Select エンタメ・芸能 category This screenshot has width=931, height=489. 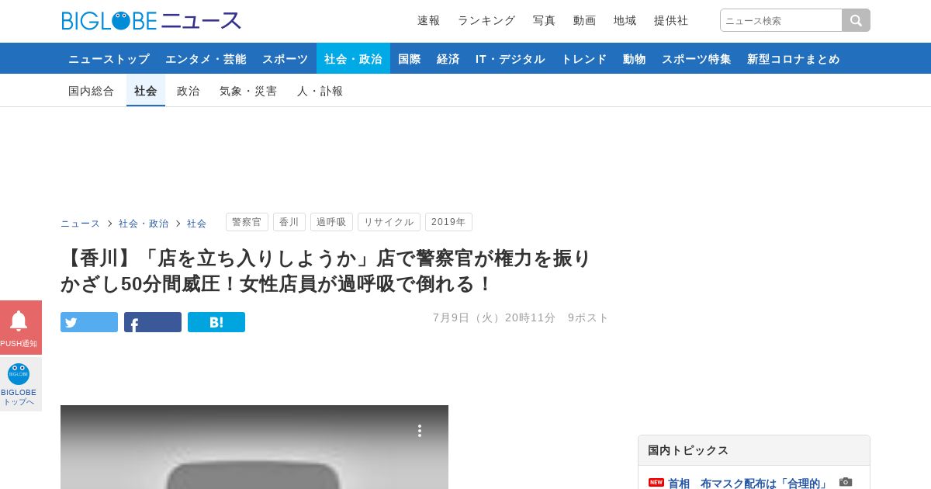click(206, 58)
